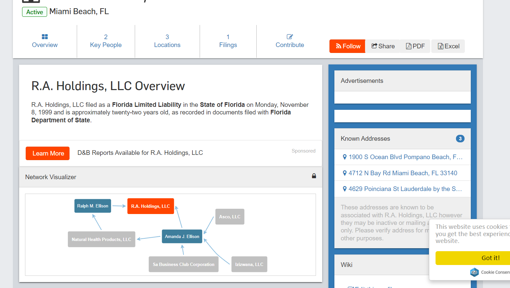Open the Key People tab

point(106,41)
